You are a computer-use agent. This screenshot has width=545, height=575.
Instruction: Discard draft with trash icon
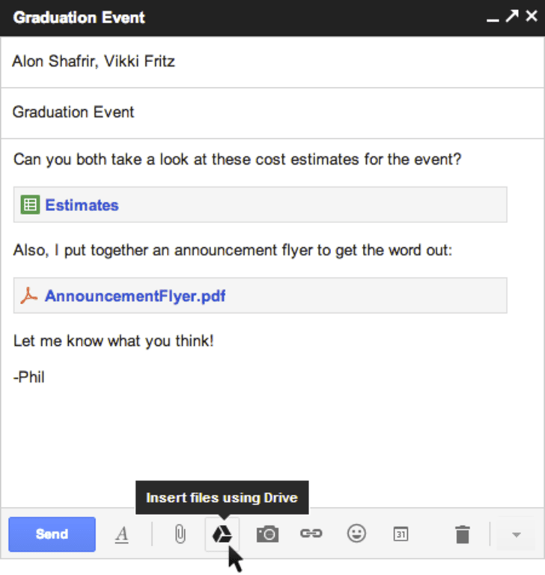point(463,535)
